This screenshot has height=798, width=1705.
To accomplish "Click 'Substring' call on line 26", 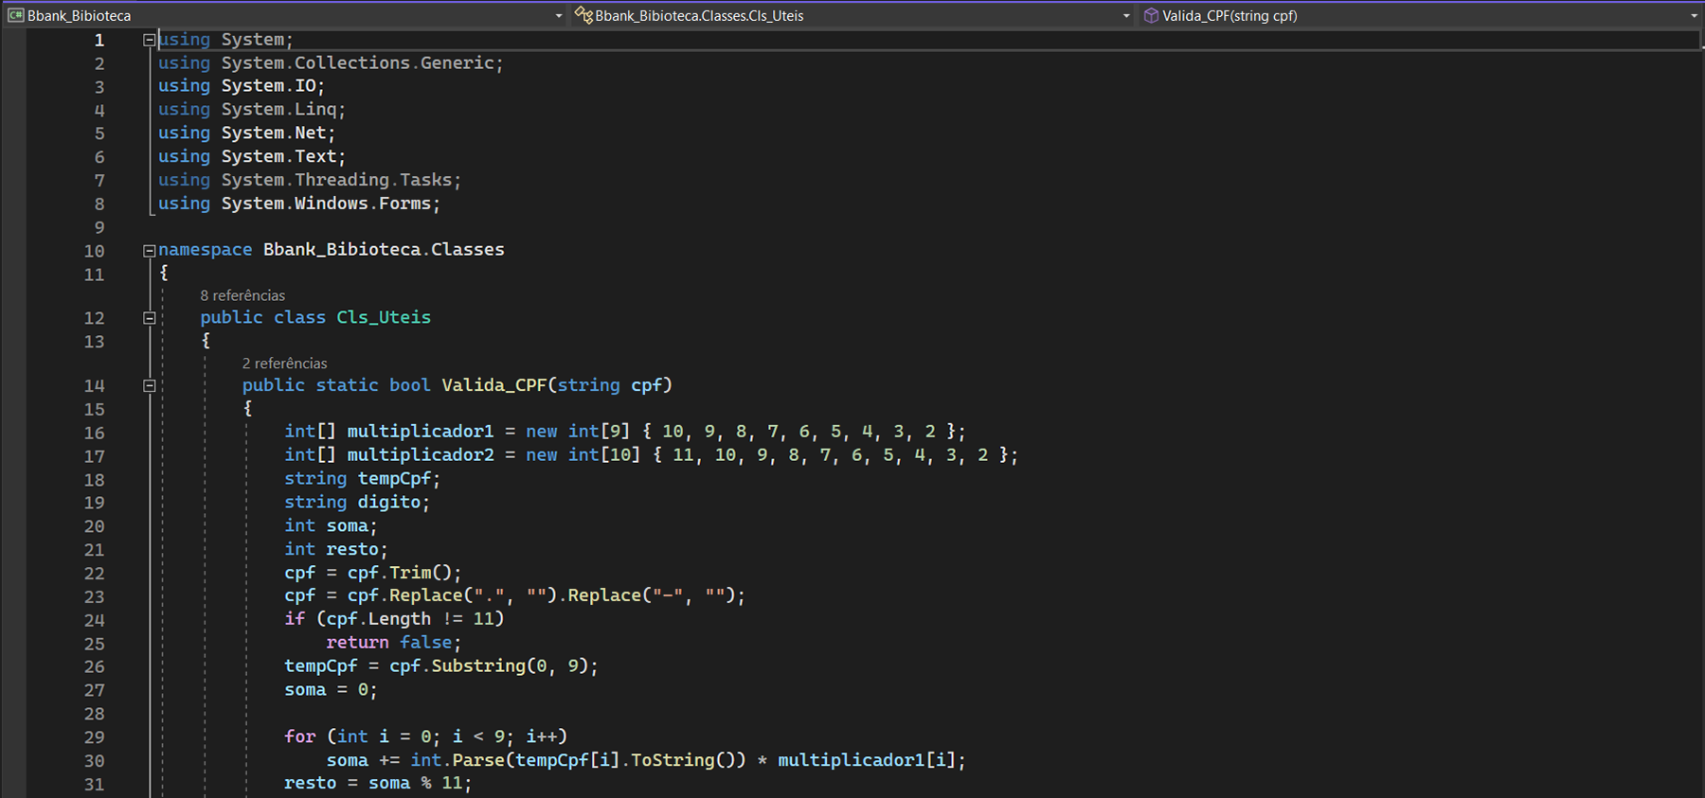I will point(478,666).
